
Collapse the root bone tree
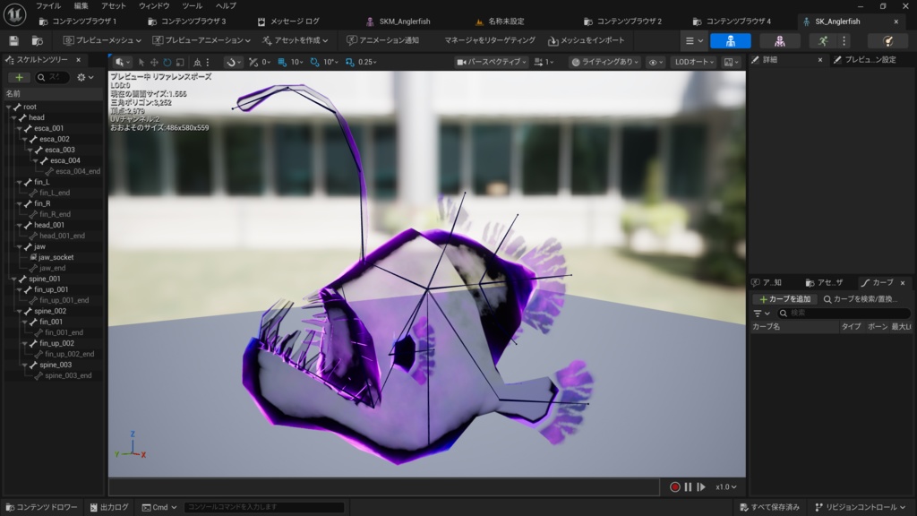click(x=9, y=107)
